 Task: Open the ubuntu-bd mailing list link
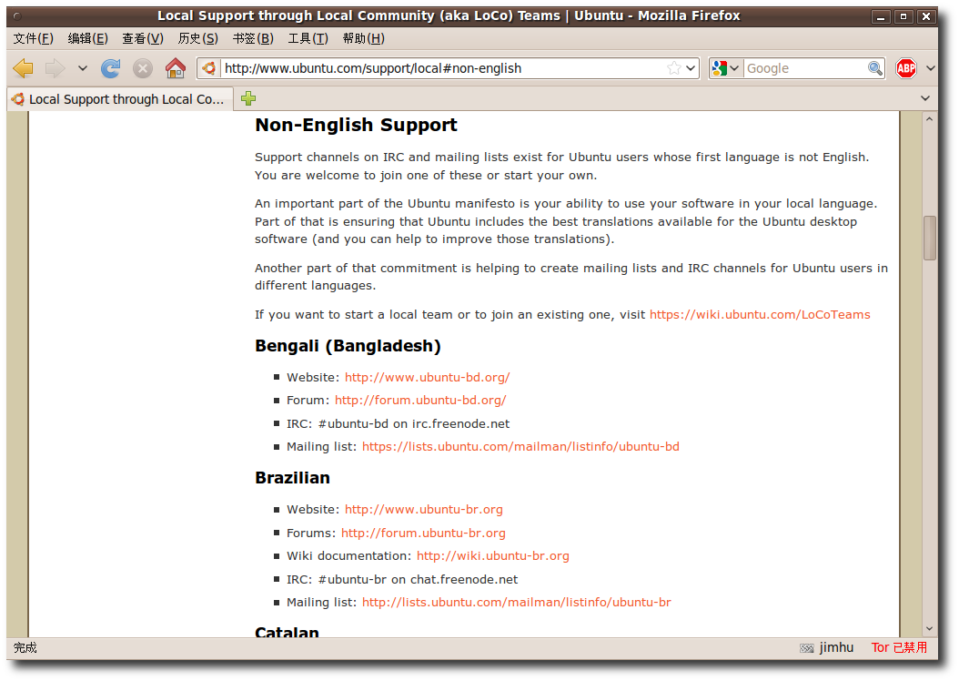point(520,447)
